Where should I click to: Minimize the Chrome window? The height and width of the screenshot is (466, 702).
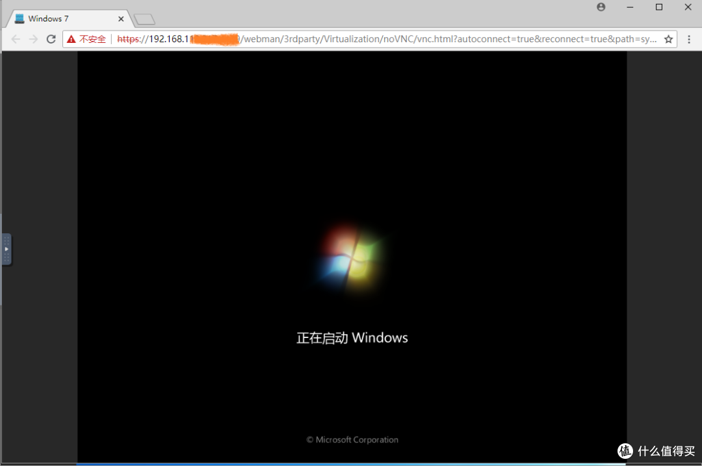[x=630, y=7]
